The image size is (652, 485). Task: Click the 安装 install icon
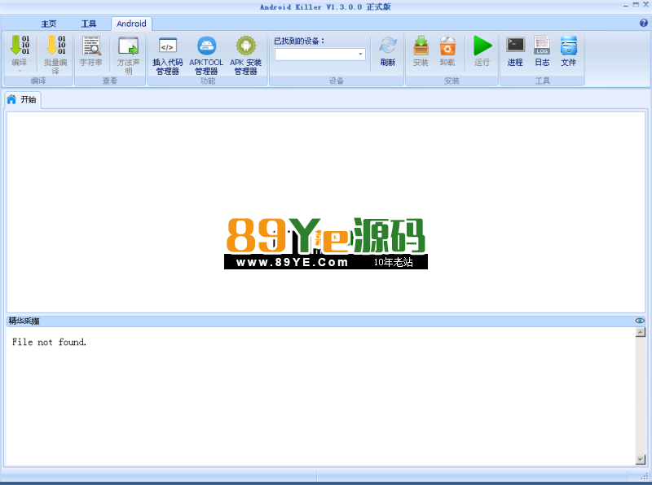pos(421,46)
